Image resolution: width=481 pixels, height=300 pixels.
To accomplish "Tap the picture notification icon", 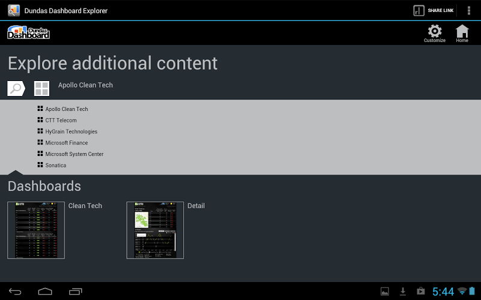I will click(385, 292).
